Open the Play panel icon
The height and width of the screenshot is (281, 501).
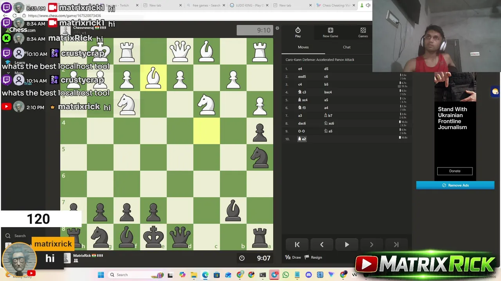(x=298, y=32)
